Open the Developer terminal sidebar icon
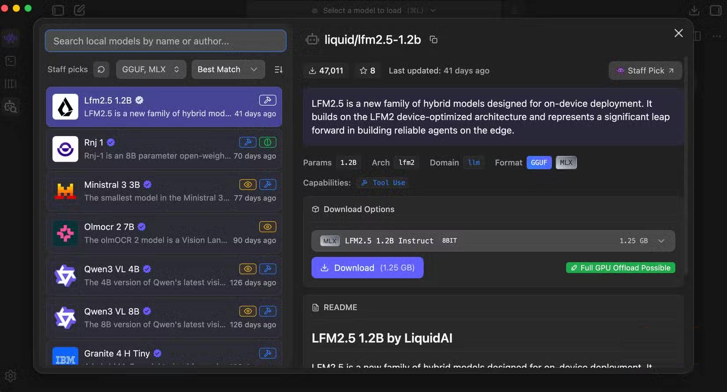 coord(11,61)
